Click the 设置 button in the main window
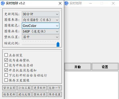This screenshot has width=119, height=99. click(105, 67)
